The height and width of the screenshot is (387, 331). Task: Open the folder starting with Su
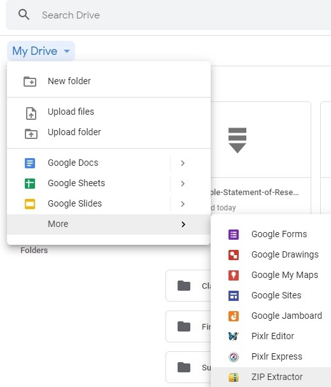[188, 367]
